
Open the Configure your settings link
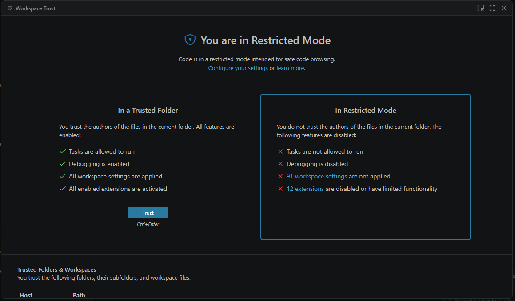(238, 68)
